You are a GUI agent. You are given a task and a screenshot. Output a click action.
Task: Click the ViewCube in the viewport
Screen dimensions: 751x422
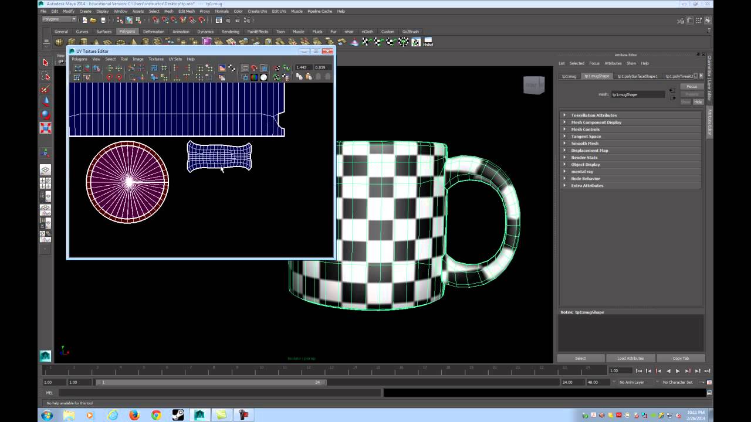tap(533, 85)
